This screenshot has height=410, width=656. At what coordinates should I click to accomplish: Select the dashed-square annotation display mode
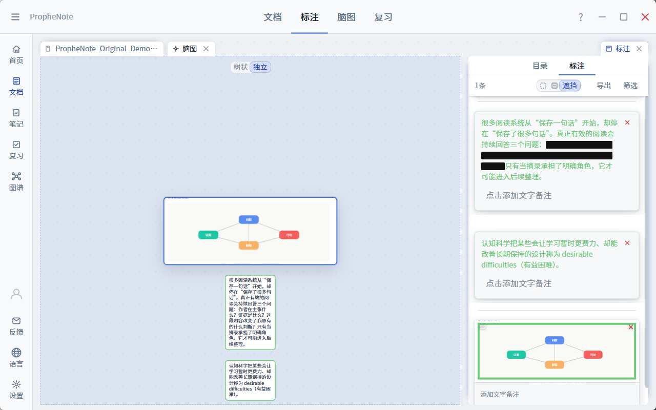click(543, 86)
